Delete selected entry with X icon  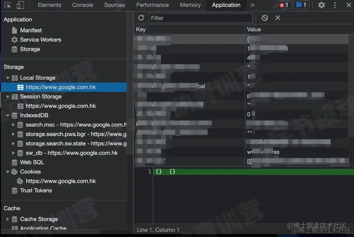coord(278,18)
